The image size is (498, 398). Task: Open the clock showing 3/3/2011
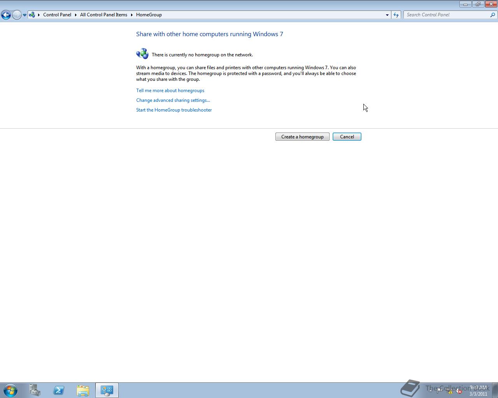click(478, 391)
